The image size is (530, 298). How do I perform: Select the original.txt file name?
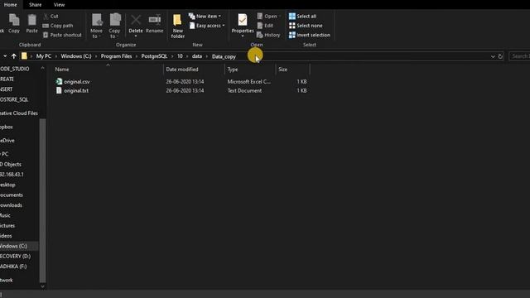[76, 90]
